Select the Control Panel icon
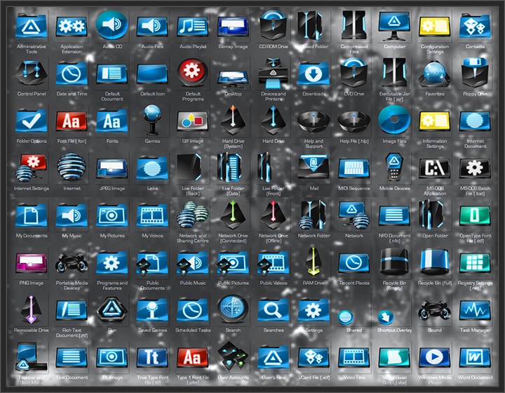The width and height of the screenshot is (505, 393). (30, 73)
